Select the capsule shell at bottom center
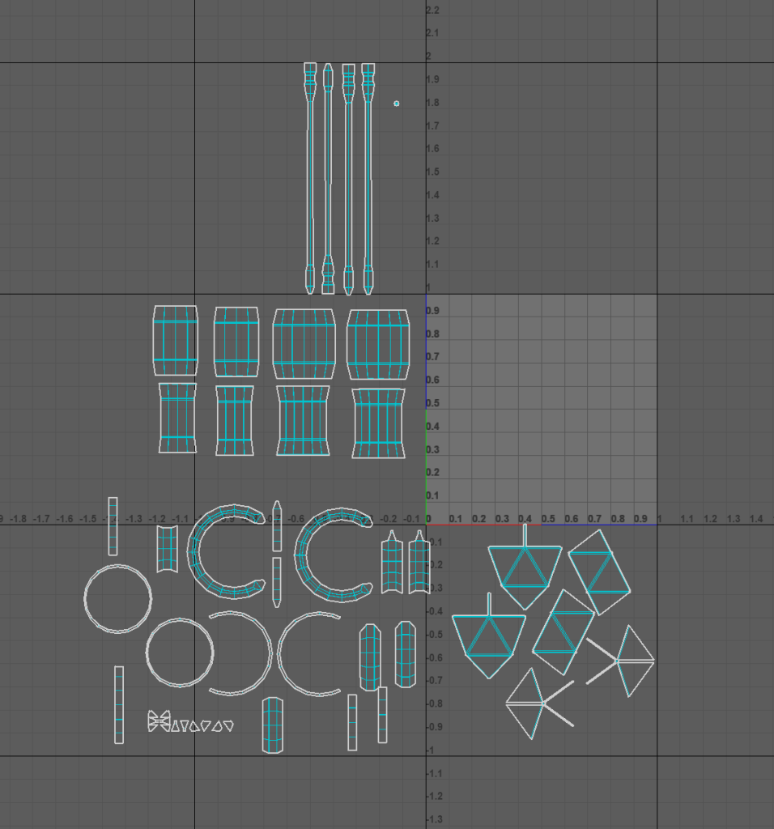This screenshot has width=774, height=829. click(273, 725)
